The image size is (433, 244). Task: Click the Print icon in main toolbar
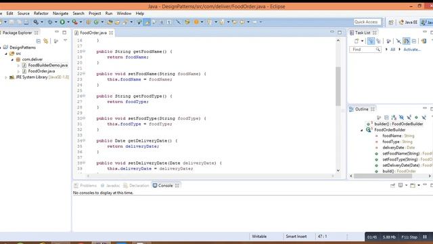tap(26, 22)
